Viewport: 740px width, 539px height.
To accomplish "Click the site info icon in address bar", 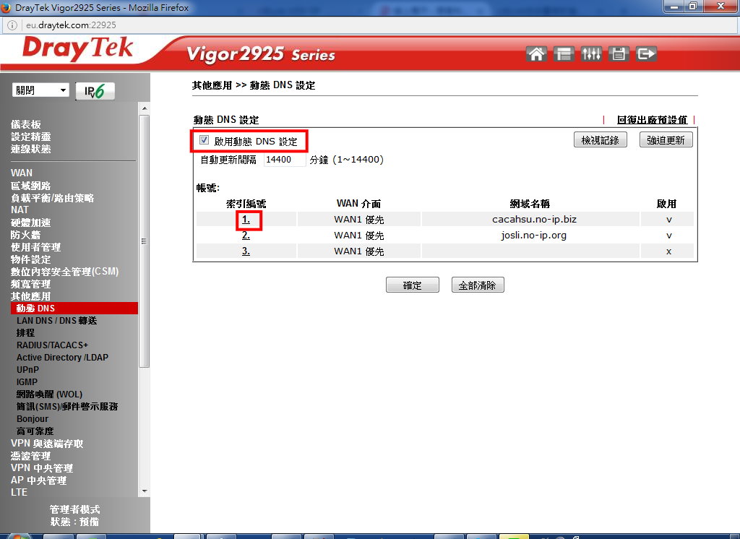I will 13,25.
